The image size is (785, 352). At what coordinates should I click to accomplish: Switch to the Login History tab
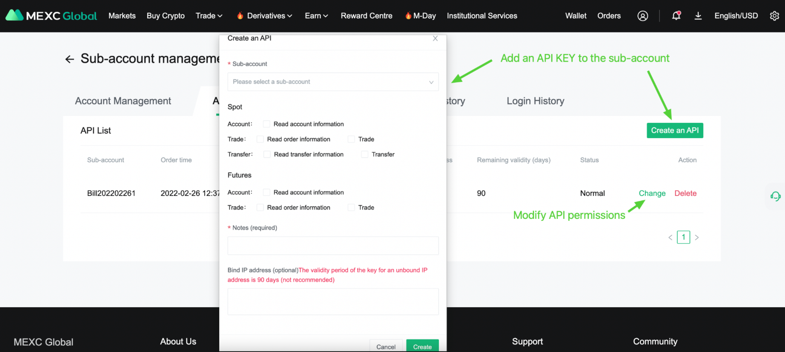click(535, 101)
